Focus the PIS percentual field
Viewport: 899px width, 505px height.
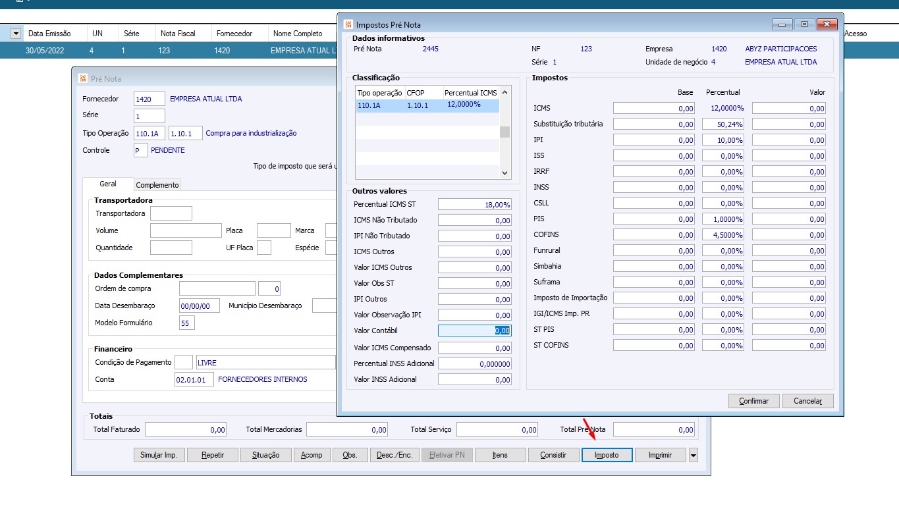pos(723,219)
